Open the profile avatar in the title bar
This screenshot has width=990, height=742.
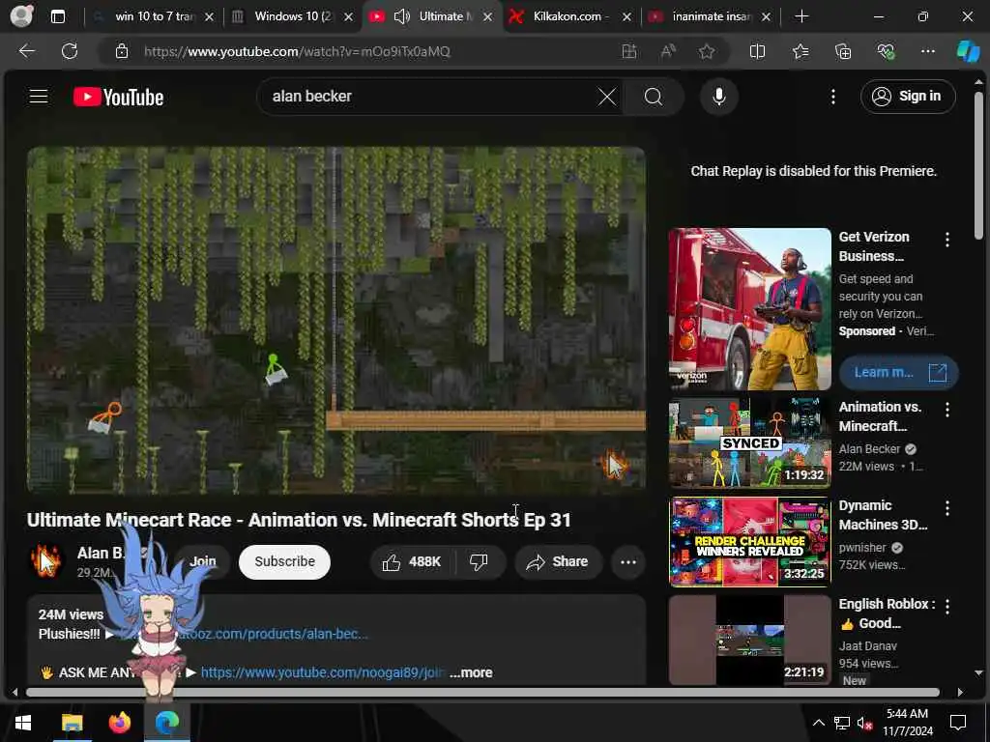tap(22, 16)
